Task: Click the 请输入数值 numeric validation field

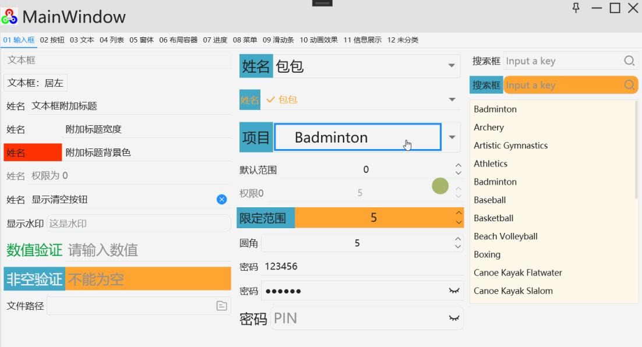Action: point(149,250)
